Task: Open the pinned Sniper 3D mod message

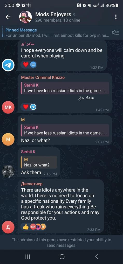Action: (x=57, y=33)
